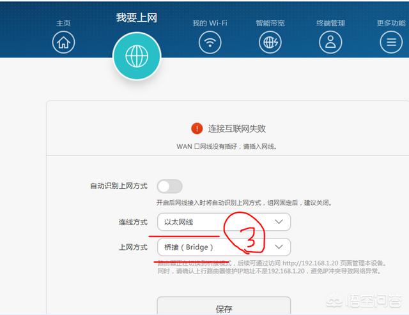Click the 悟空问答 watermark logo

point(364,301)
